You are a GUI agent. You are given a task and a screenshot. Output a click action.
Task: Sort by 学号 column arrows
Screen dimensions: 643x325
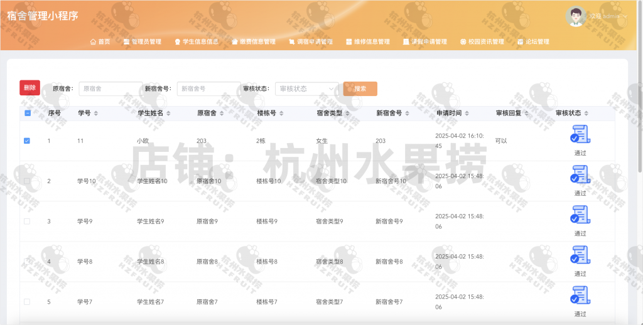click(96, 113)
